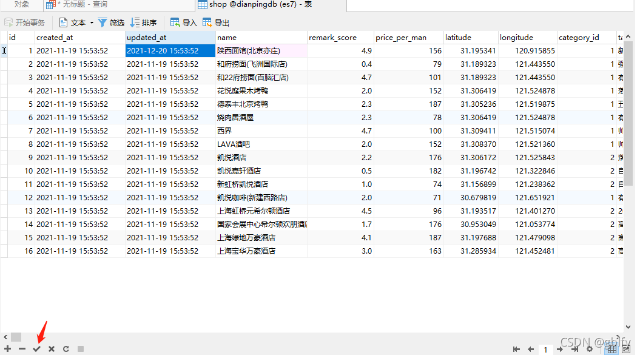Image resolution: width=640 pixels, height=355 pixels.
Task: Select the shop @dianpingdb (es7) table tab
Action: [271, 4]
